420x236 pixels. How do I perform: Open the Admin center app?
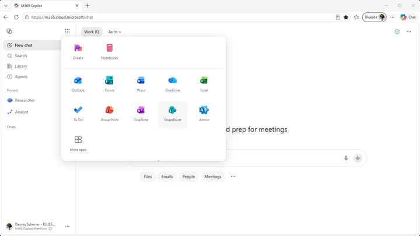(204, 114)
